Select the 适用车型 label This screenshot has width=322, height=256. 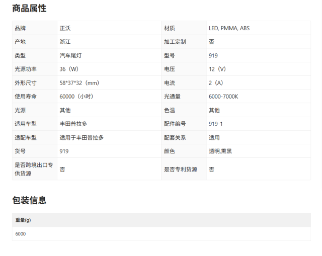pos(26,124)
